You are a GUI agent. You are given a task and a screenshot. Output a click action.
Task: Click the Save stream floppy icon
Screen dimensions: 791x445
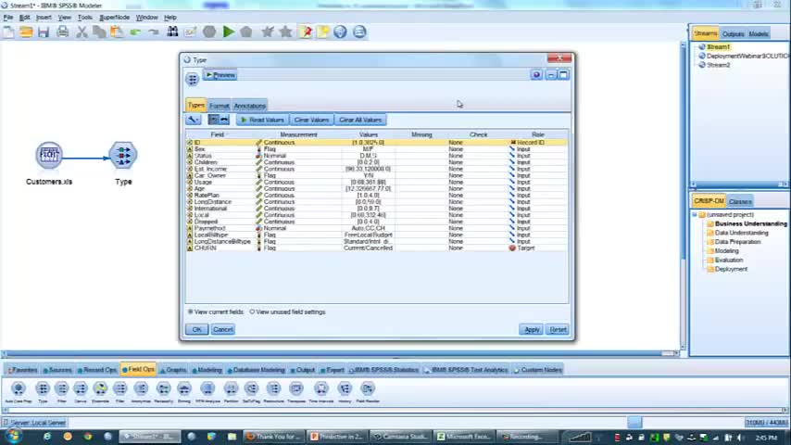43,32
